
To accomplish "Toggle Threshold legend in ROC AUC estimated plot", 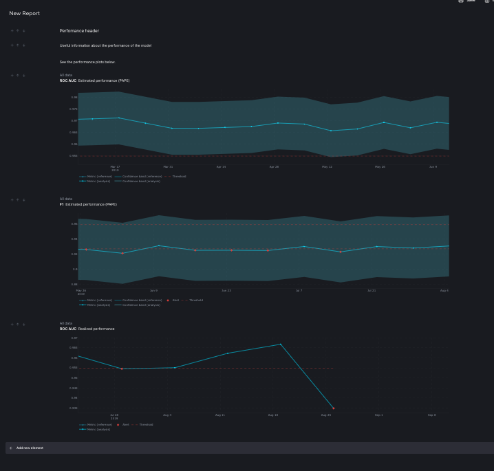I will point(175,176).
